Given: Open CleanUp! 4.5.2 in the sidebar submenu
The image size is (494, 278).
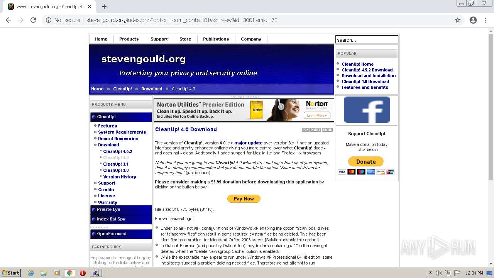Looking at the screenshot, I should (x=118, y=151).
